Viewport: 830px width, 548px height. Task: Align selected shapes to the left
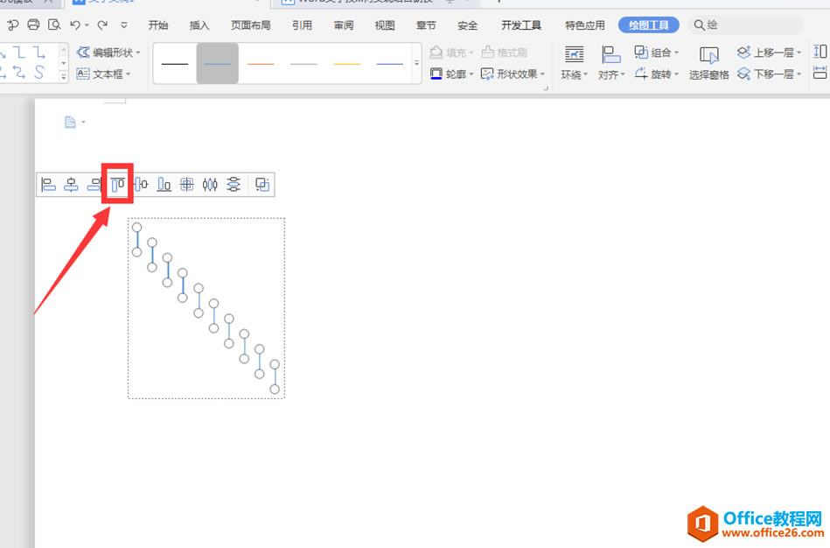pyautogui.click(x=48, y=185)
